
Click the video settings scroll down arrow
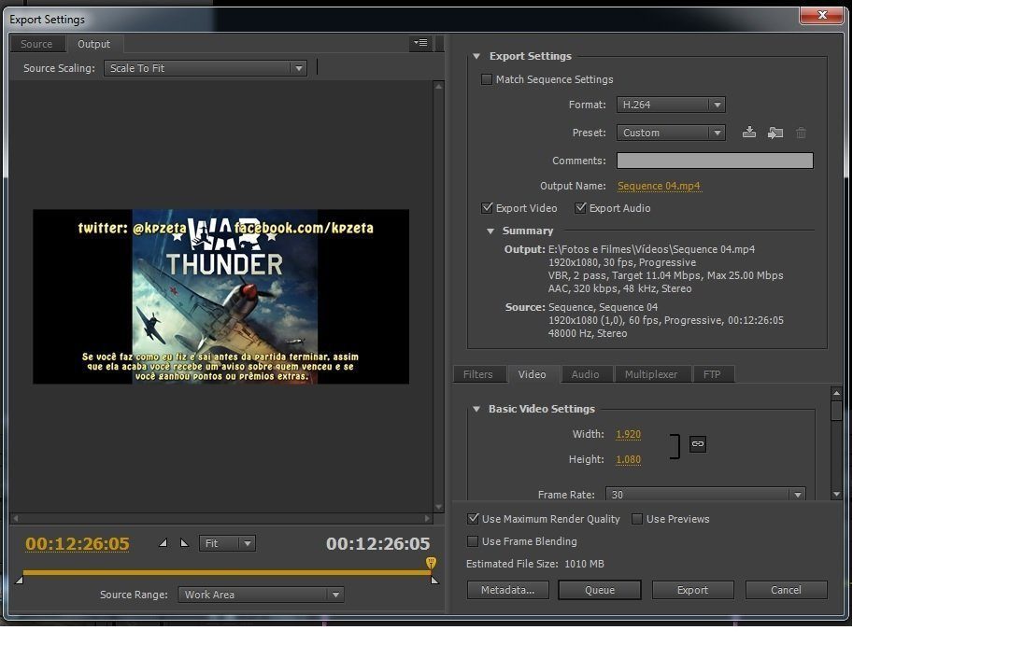click(x=836, y=494)
